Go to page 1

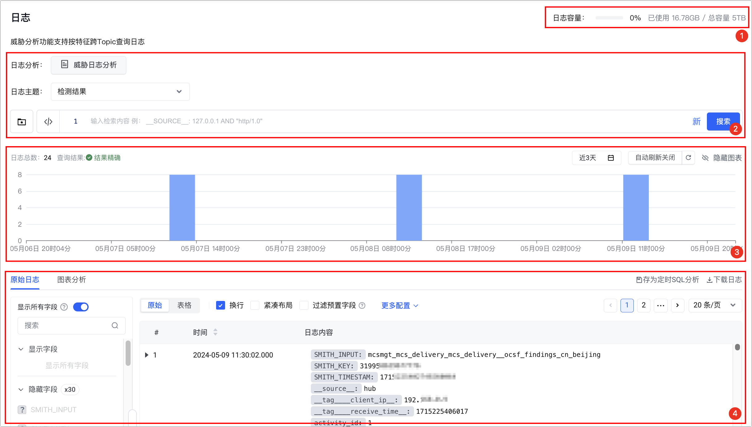pos(627,305)
